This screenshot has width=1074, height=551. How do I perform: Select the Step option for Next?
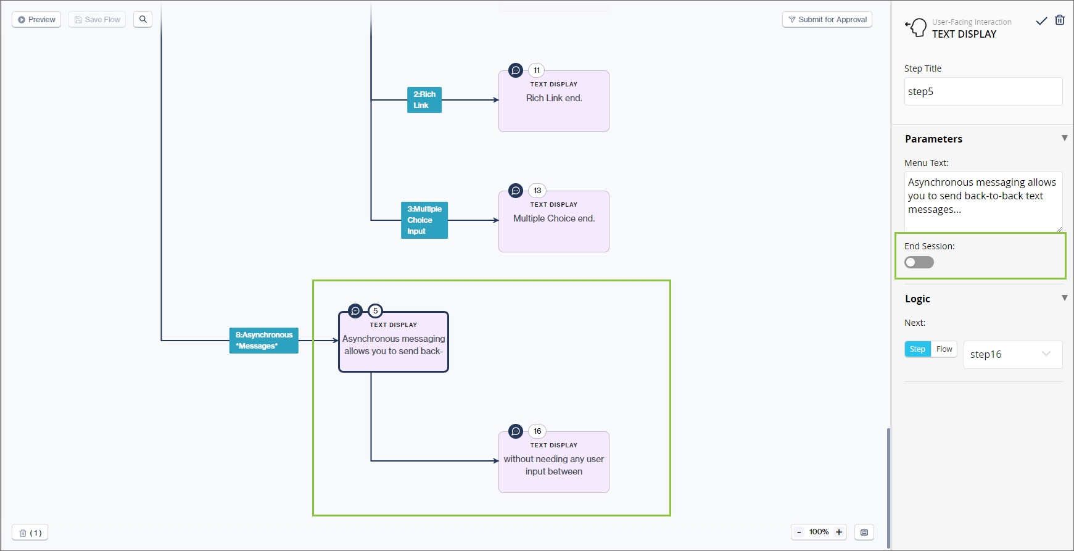917,349
